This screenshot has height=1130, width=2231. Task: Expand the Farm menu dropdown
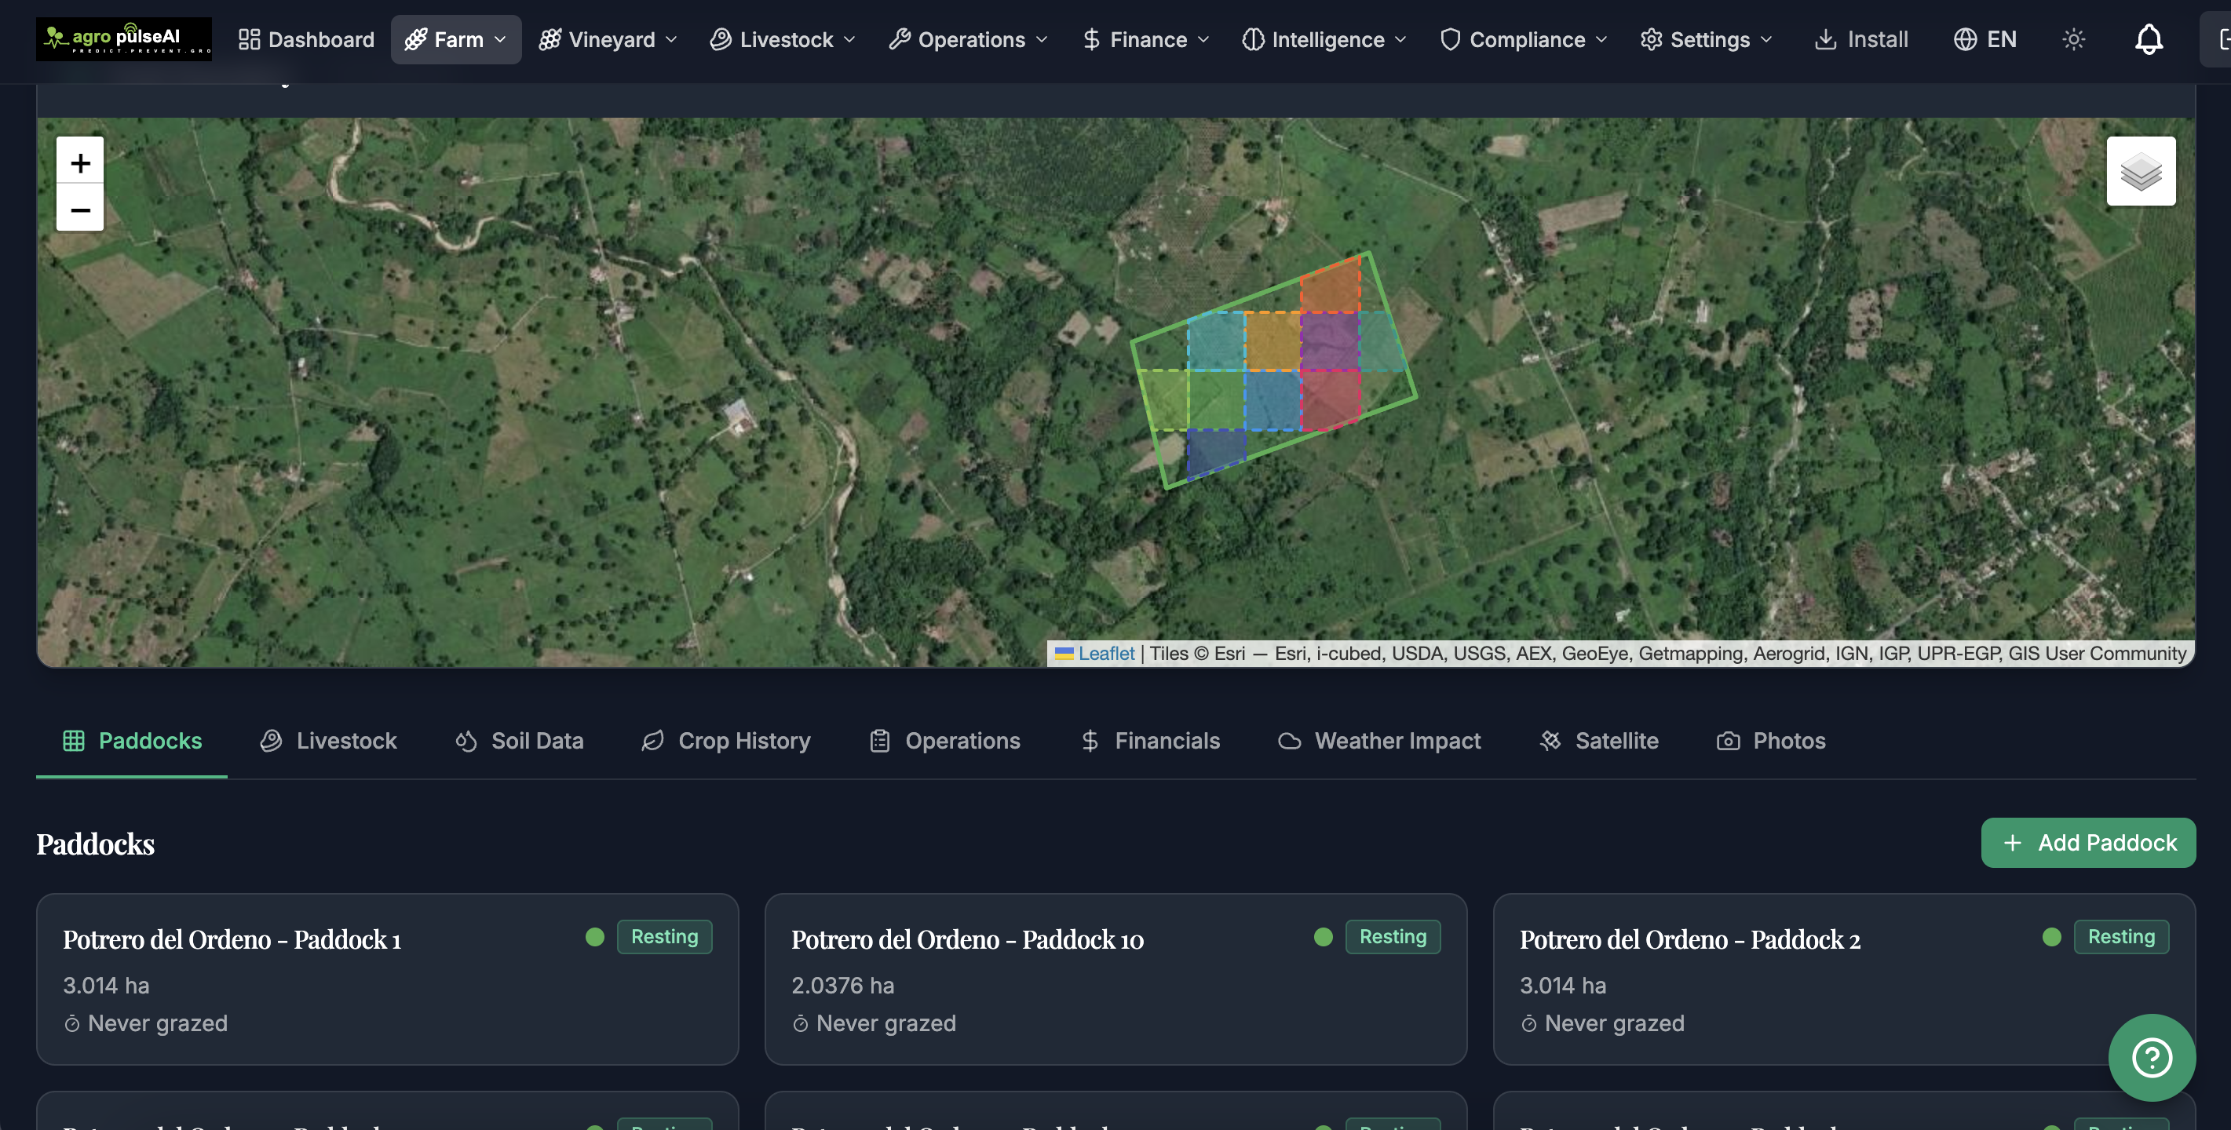tap(456, 39)
